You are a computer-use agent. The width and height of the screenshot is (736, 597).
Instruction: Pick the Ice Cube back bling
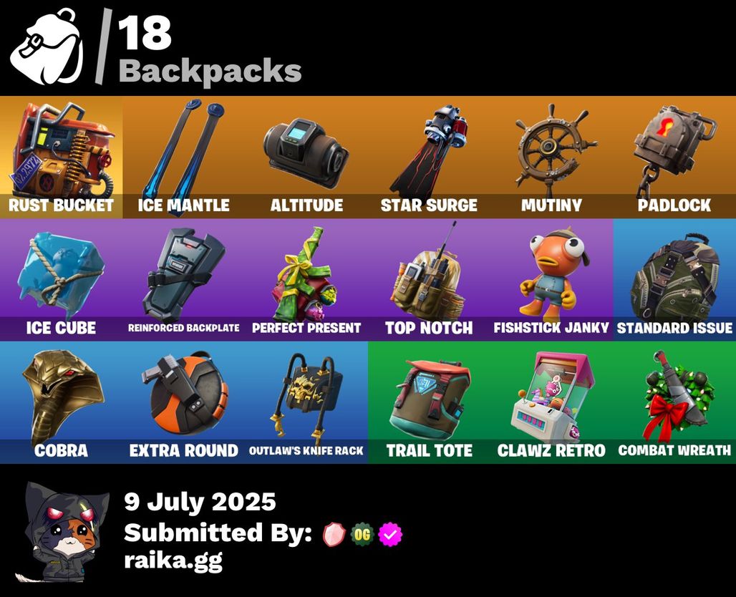tap(61, 280)
